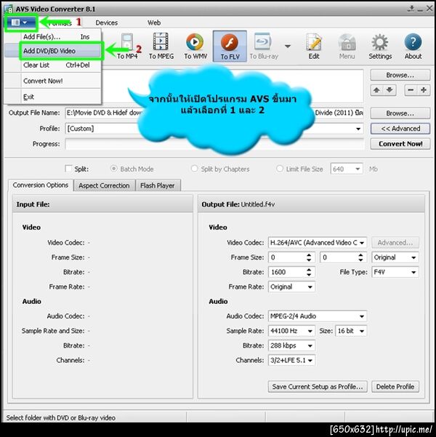Screen dimensions: 436x437
Task: Enable the Split checkbox
Action: [68, 169]
